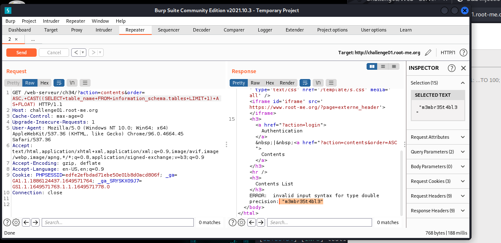
Task: Click request search help icon
Action: 7,222
